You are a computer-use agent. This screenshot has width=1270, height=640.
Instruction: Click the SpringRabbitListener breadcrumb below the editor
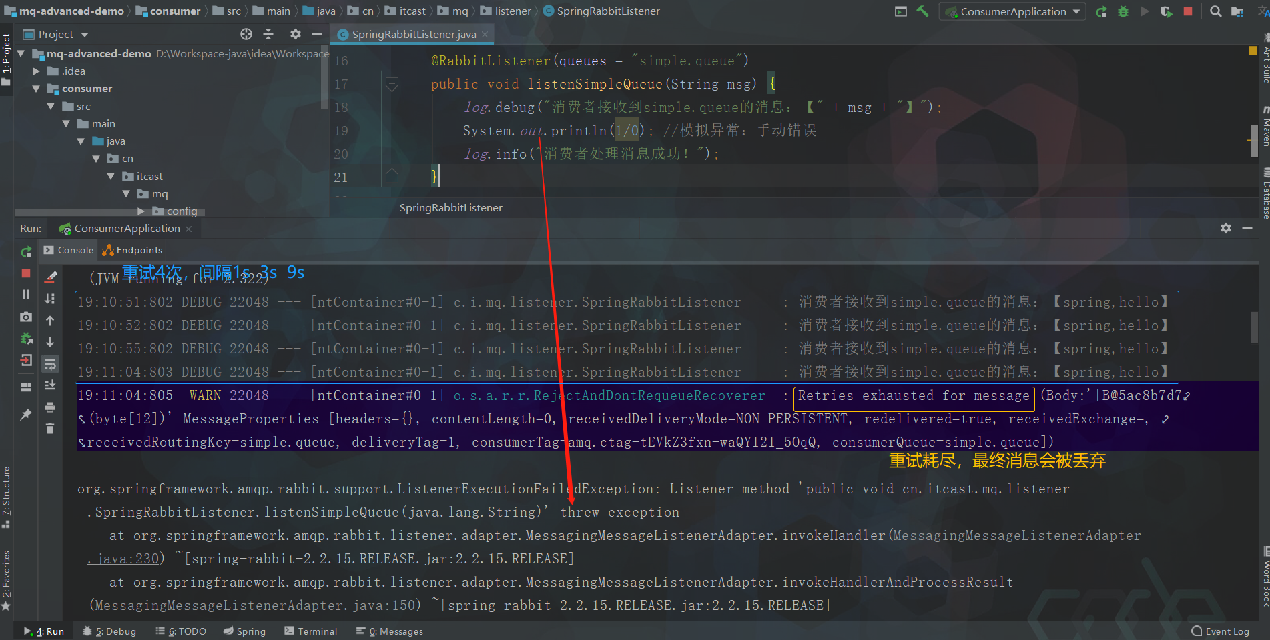tap(451, 208)
